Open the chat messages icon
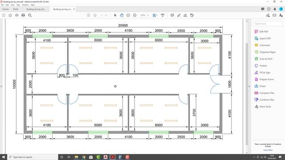 tap(263, 9)
